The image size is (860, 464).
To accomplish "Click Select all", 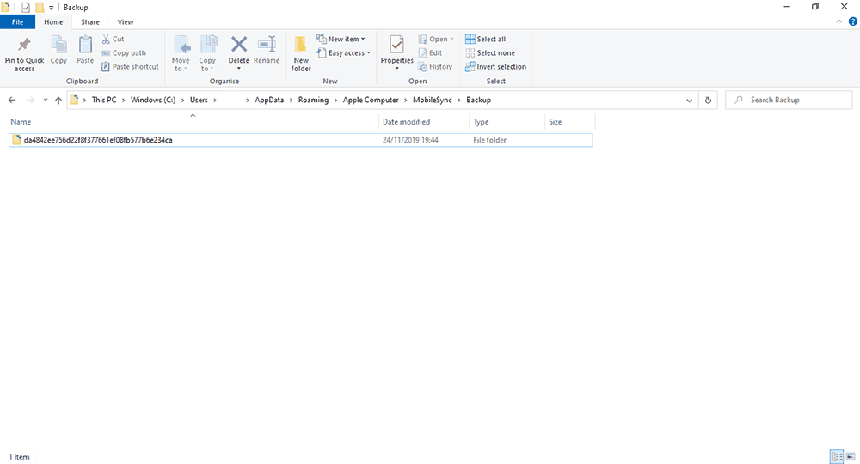I will (x=485, y=39).
